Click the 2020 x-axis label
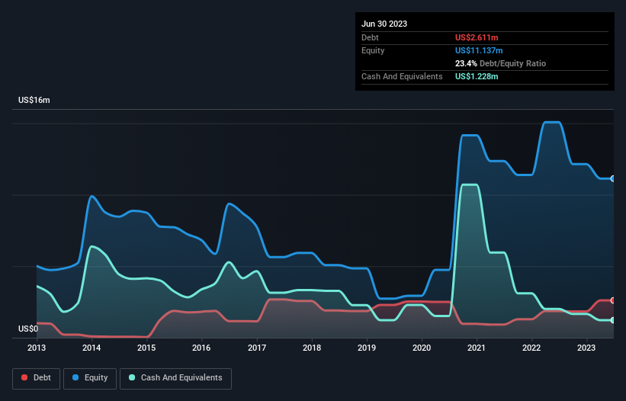This screenshot has width=626, height=401. (x=422, y=348)
